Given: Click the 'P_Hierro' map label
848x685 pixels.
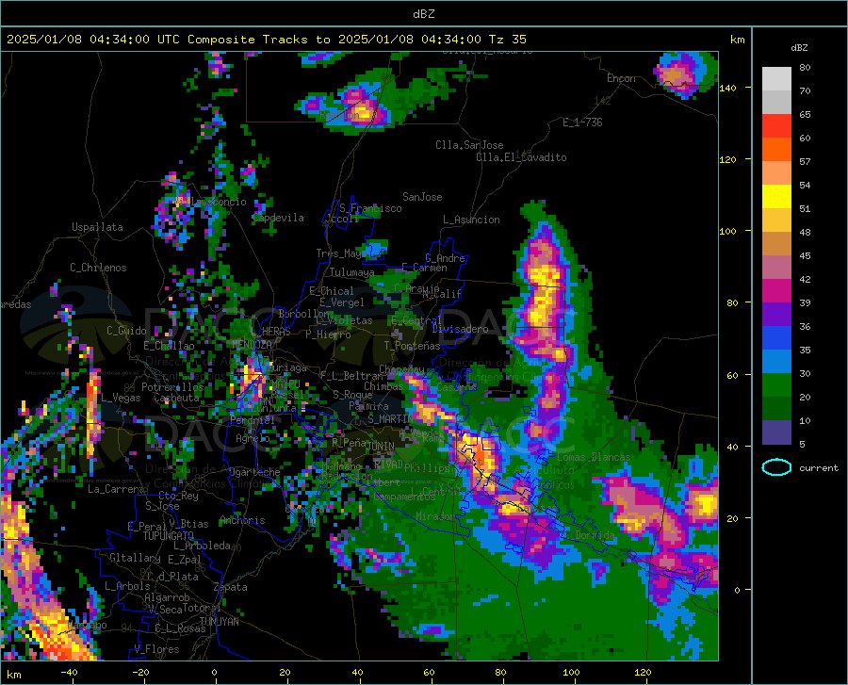Looking at the screenshot, I should coord(328,334).
